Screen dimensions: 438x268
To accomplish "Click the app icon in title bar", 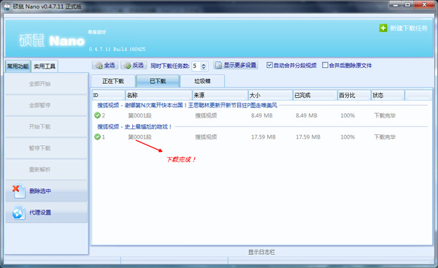I will 7,6.
